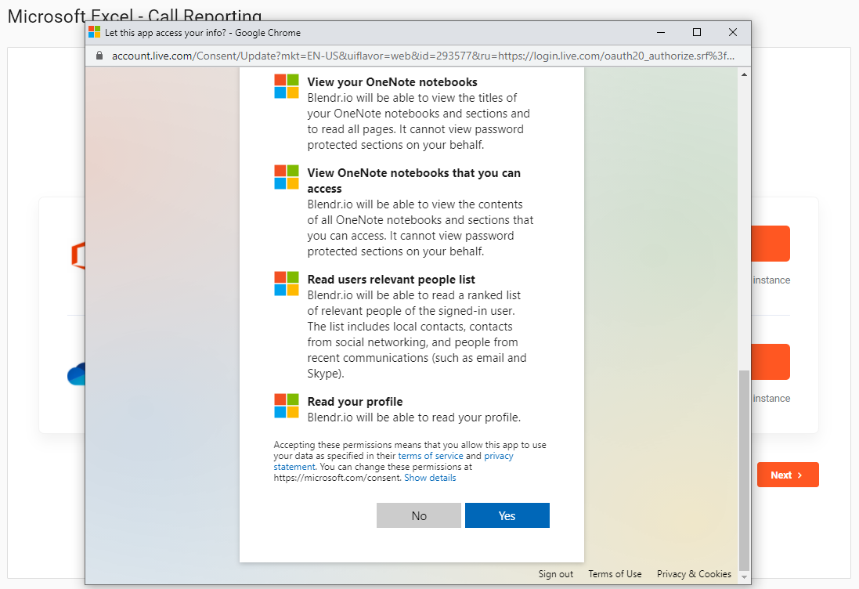Close the consent popup window

point(733,32)
